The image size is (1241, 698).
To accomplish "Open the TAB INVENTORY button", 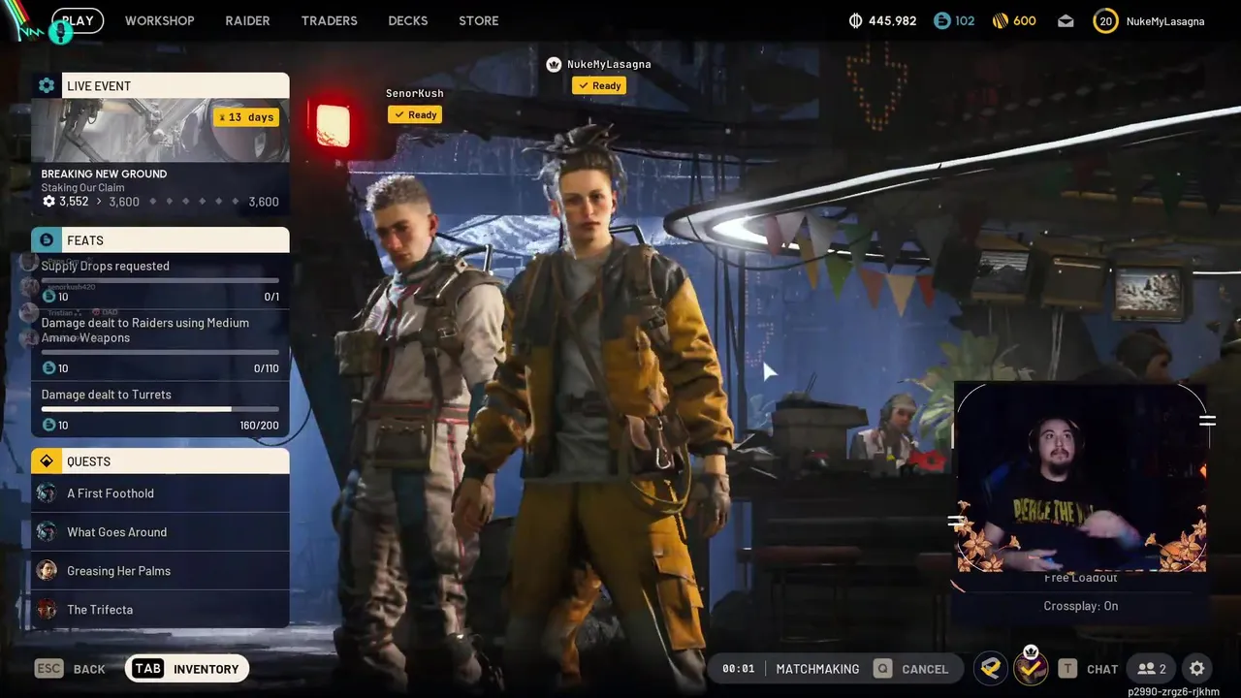I will (187, 668).
